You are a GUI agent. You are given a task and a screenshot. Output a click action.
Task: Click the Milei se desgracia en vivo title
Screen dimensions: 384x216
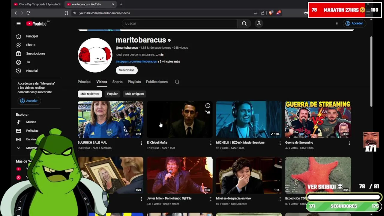pos(233,198)
